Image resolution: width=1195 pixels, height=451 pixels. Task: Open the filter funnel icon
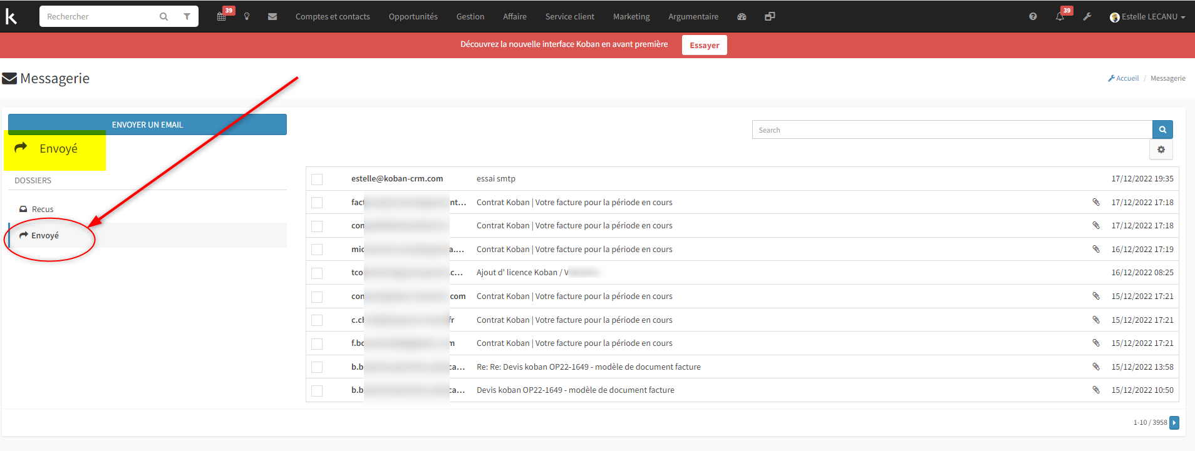[187, 17]
